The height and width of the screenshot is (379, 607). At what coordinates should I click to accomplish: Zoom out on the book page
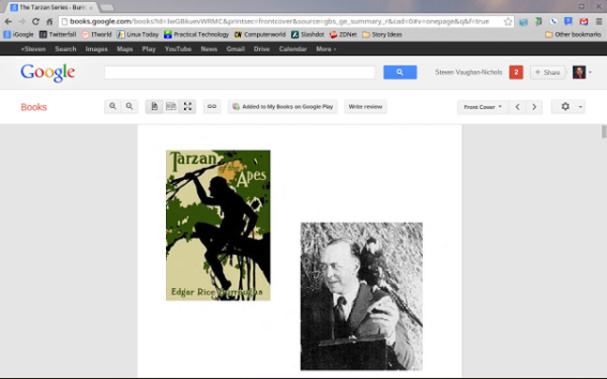coord(129,106)
